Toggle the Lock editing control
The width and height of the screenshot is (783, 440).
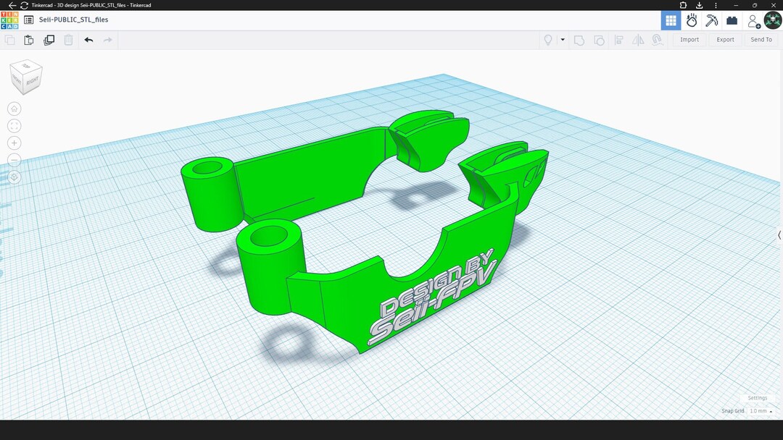[x=657, y=40]
